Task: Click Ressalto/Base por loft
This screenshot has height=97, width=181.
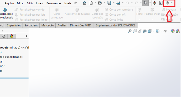Action: (x=30, y=14)
